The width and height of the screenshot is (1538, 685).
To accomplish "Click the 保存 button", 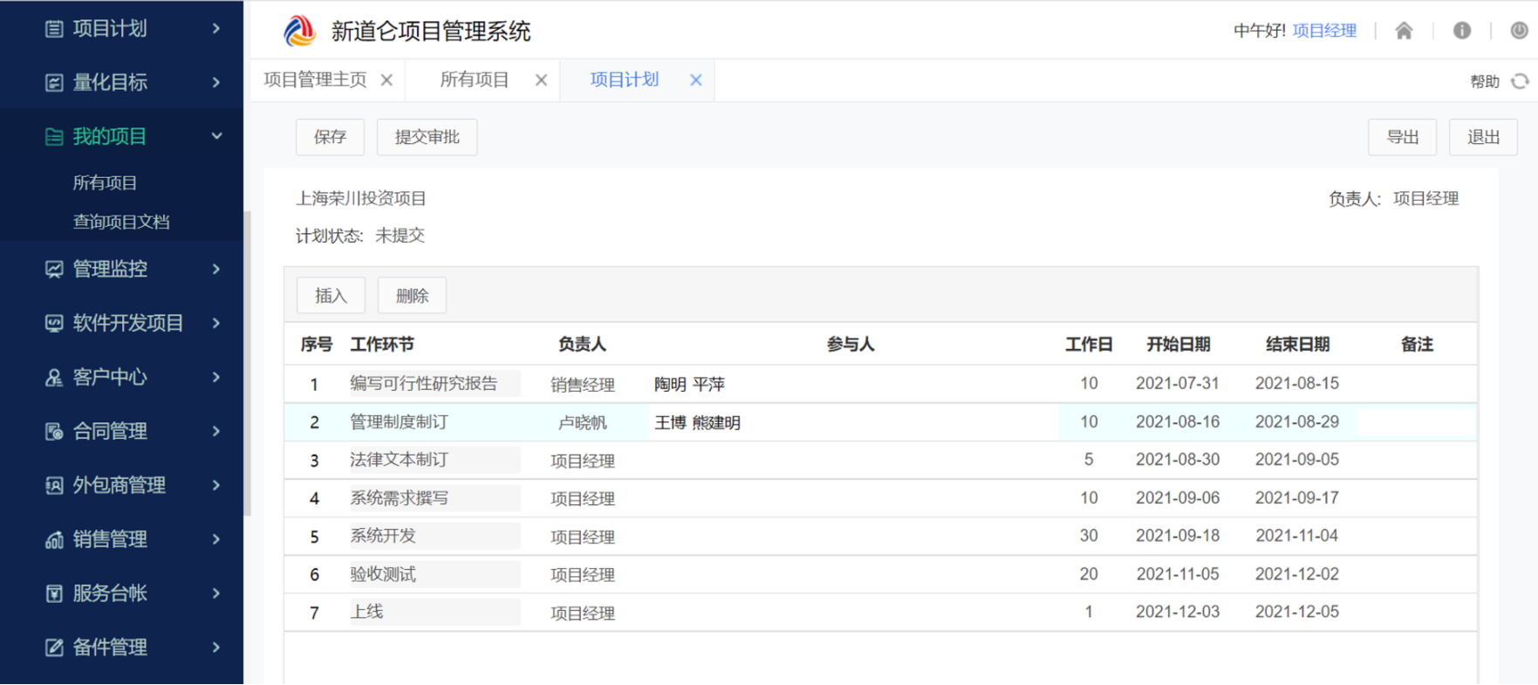I will point(330,137).
